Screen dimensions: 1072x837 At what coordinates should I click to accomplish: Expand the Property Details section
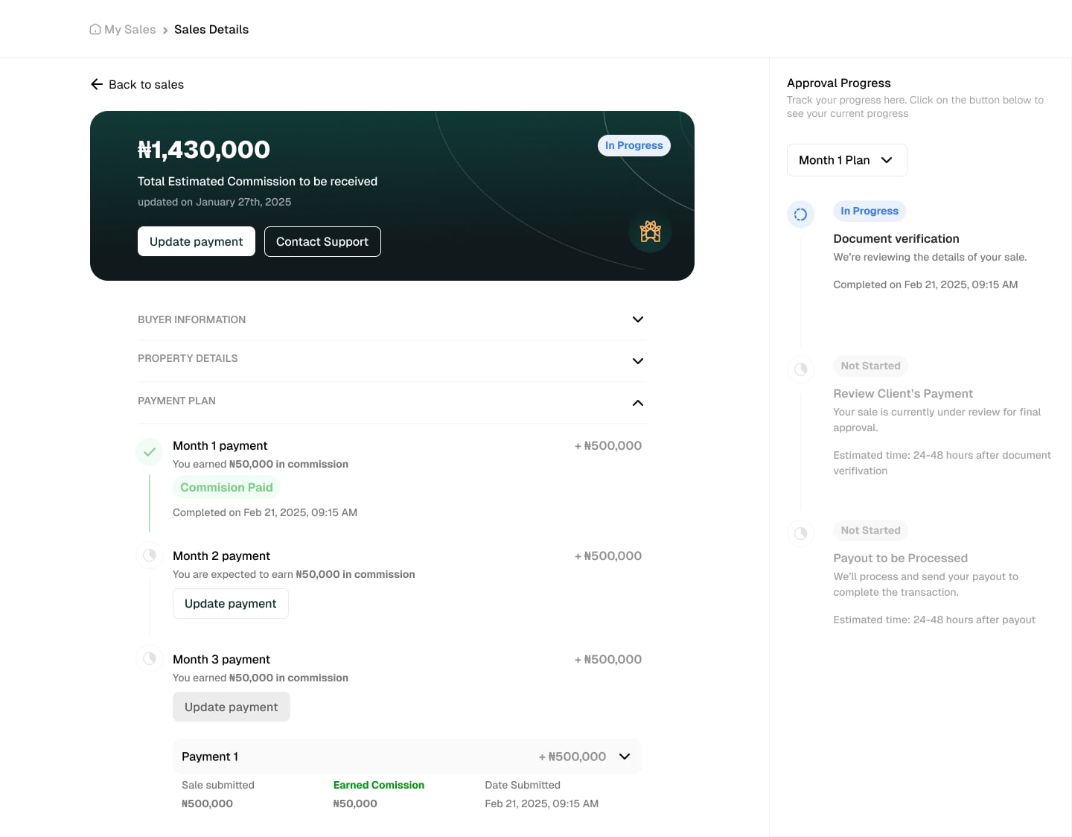point(637,361)
